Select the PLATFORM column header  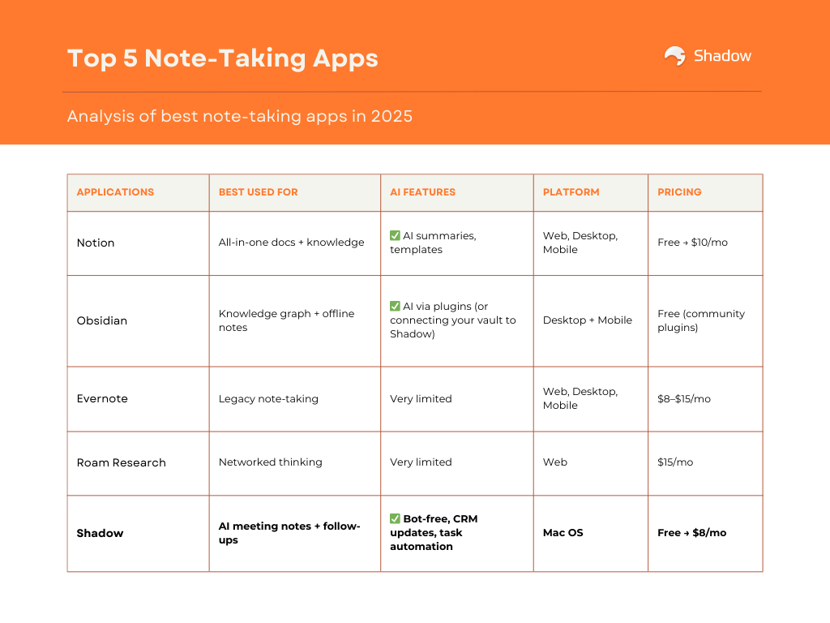coord(571,192)
